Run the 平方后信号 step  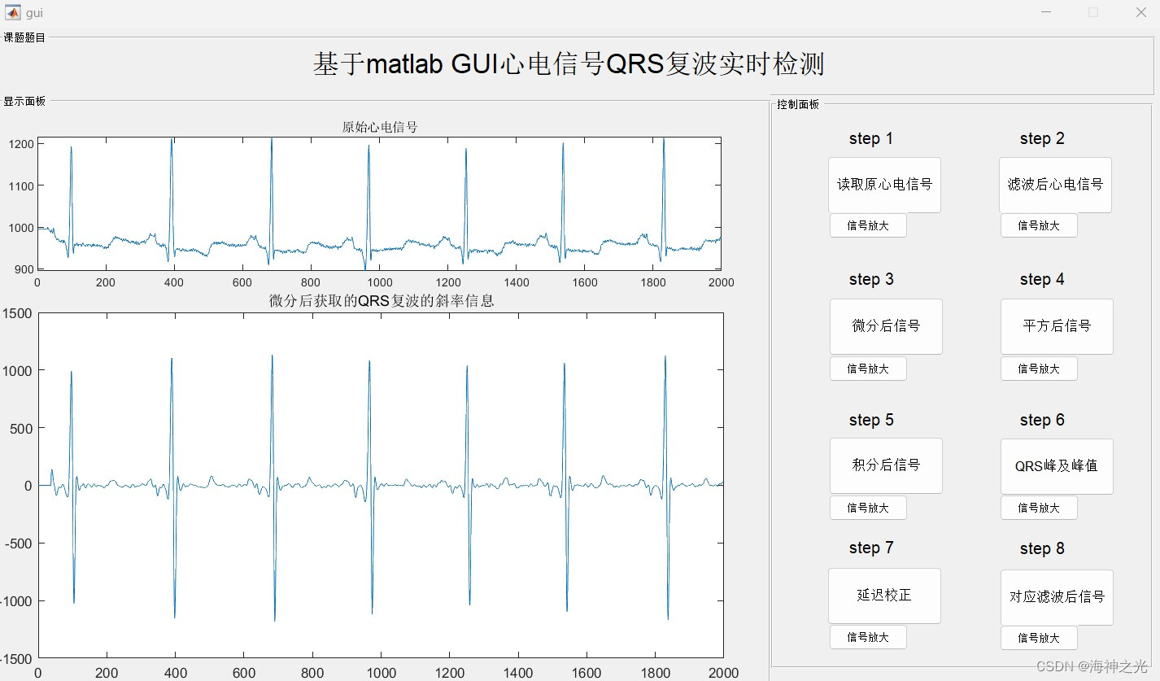(1057, 326)
